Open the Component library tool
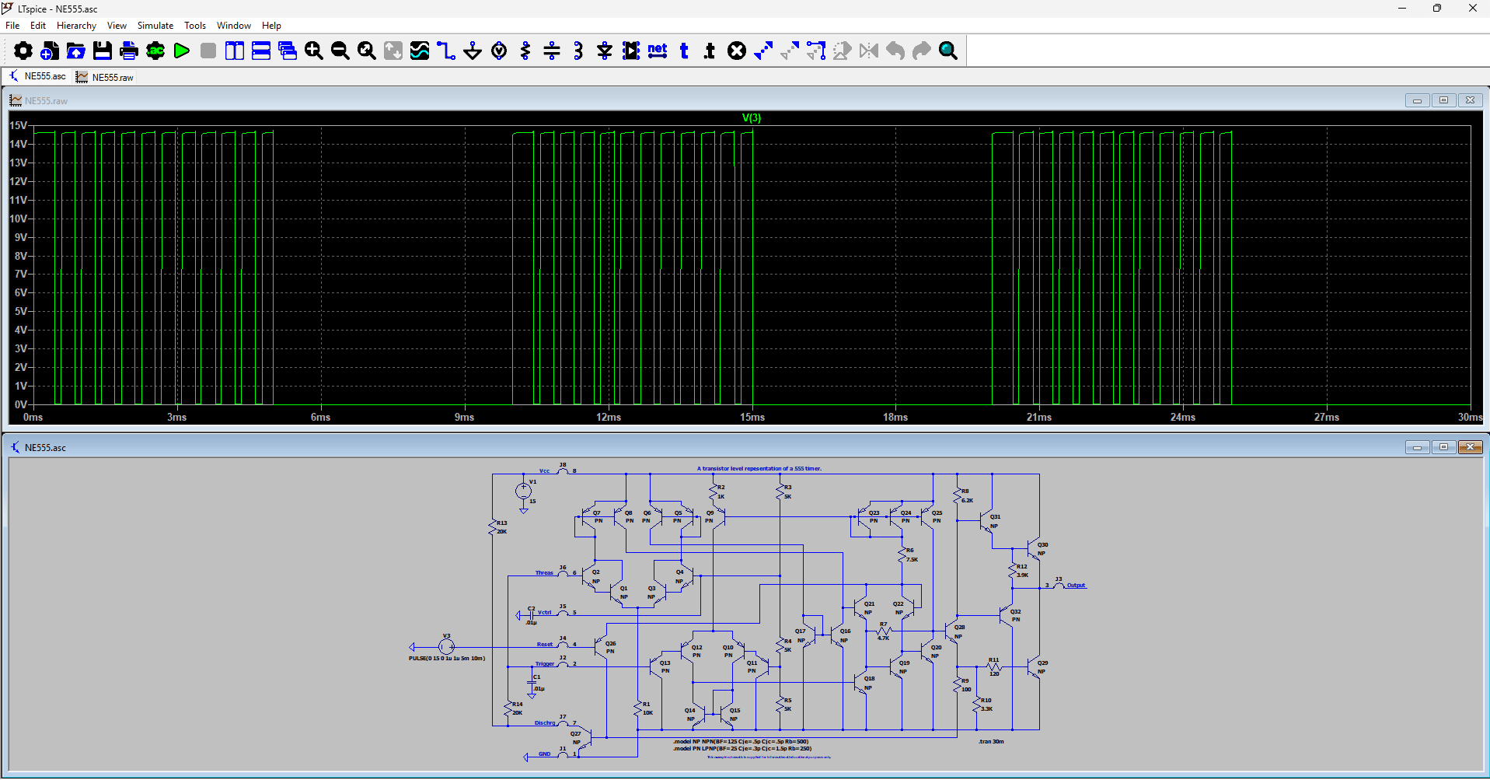This screenshot has height=780, width=1490. coord(631,51)
